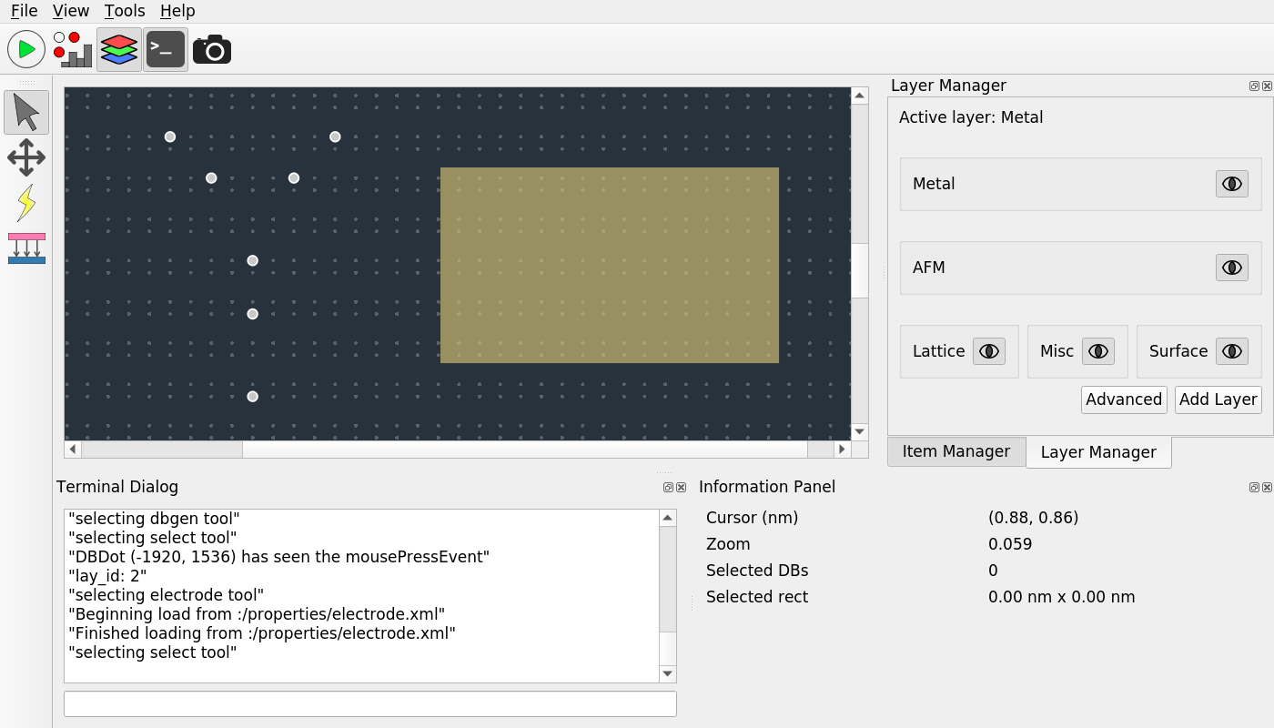The image size is (1274, 728).
Task: Select the arrow select tool
Action: click(x=26, y=113)
